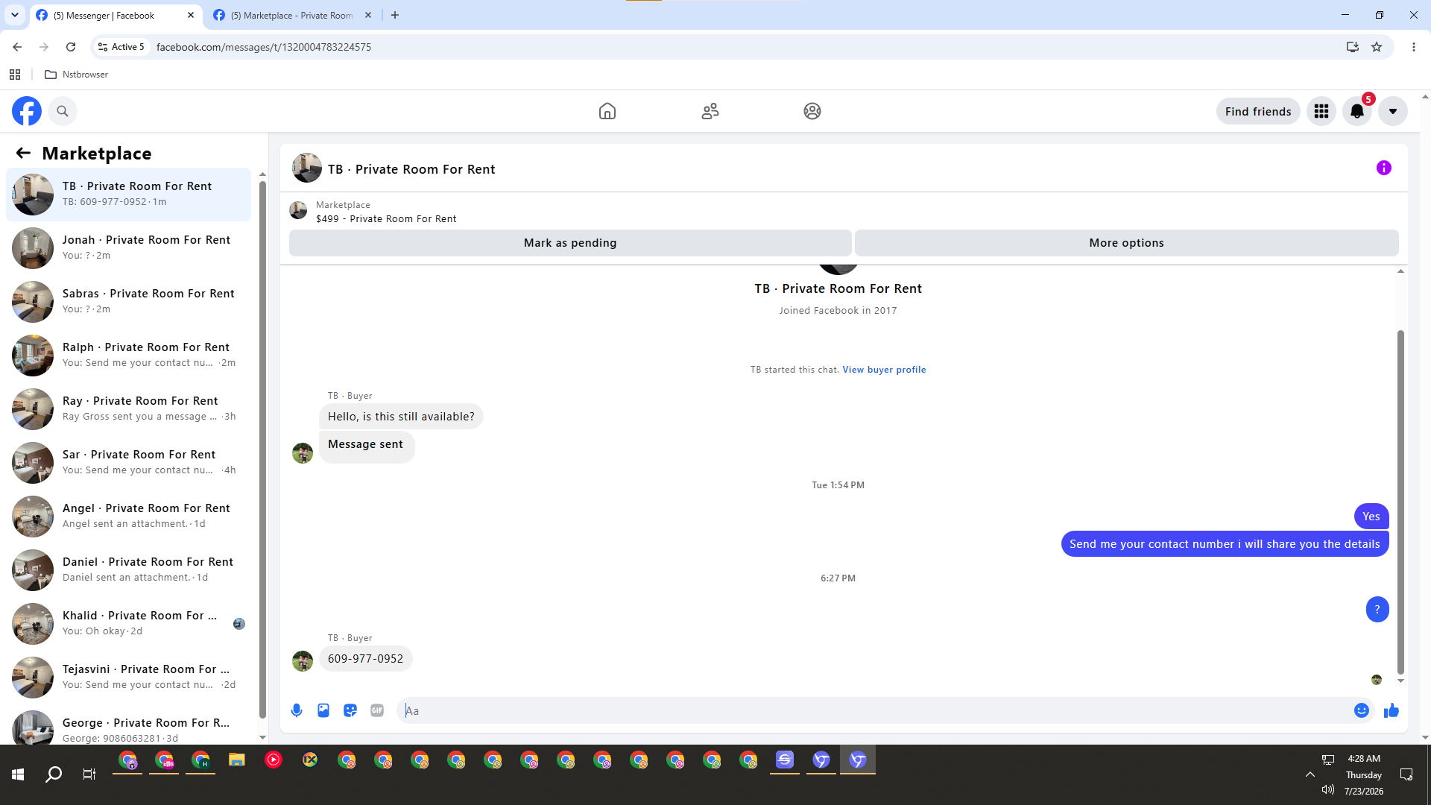
Task: Open File Explorer from the taskbar
Action: (237, 760)
